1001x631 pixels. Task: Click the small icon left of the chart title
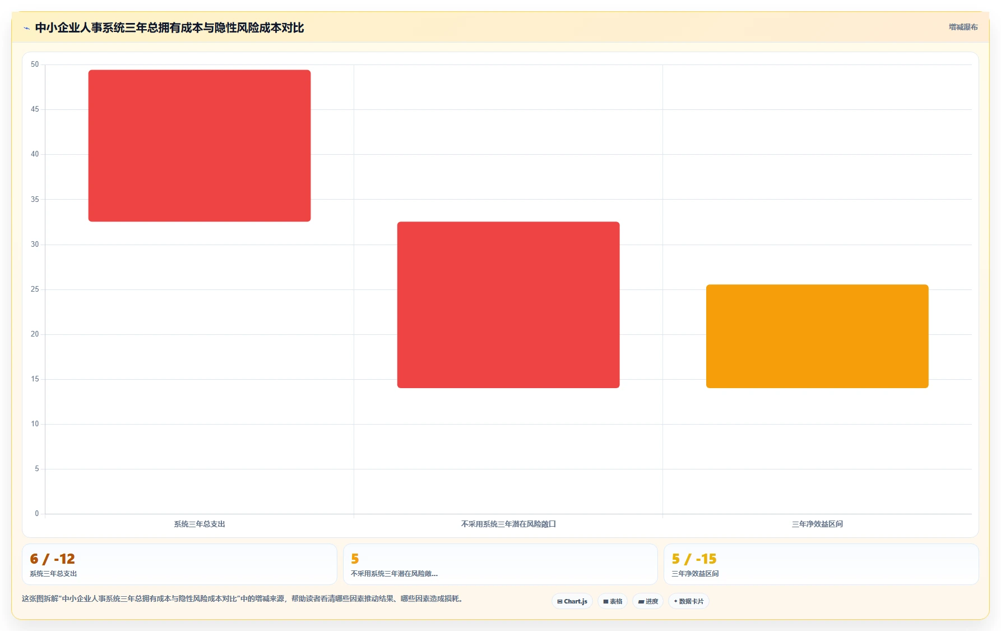pyautogui.click(x=26, y=28)
